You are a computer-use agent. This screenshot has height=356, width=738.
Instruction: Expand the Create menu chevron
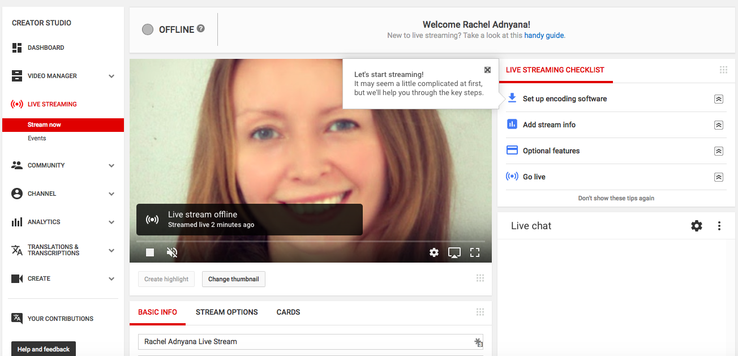pos(111,278)
